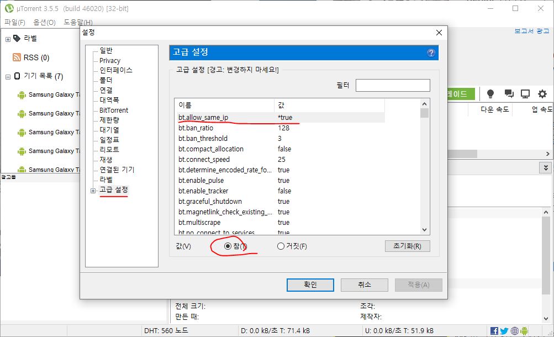Click the monitor remote icon in toolbar
554x337 pixels.
pos(525,93)
